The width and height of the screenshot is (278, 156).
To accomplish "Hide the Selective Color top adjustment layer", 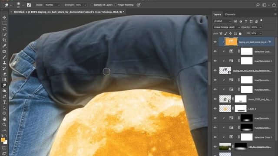I will 215,51.
